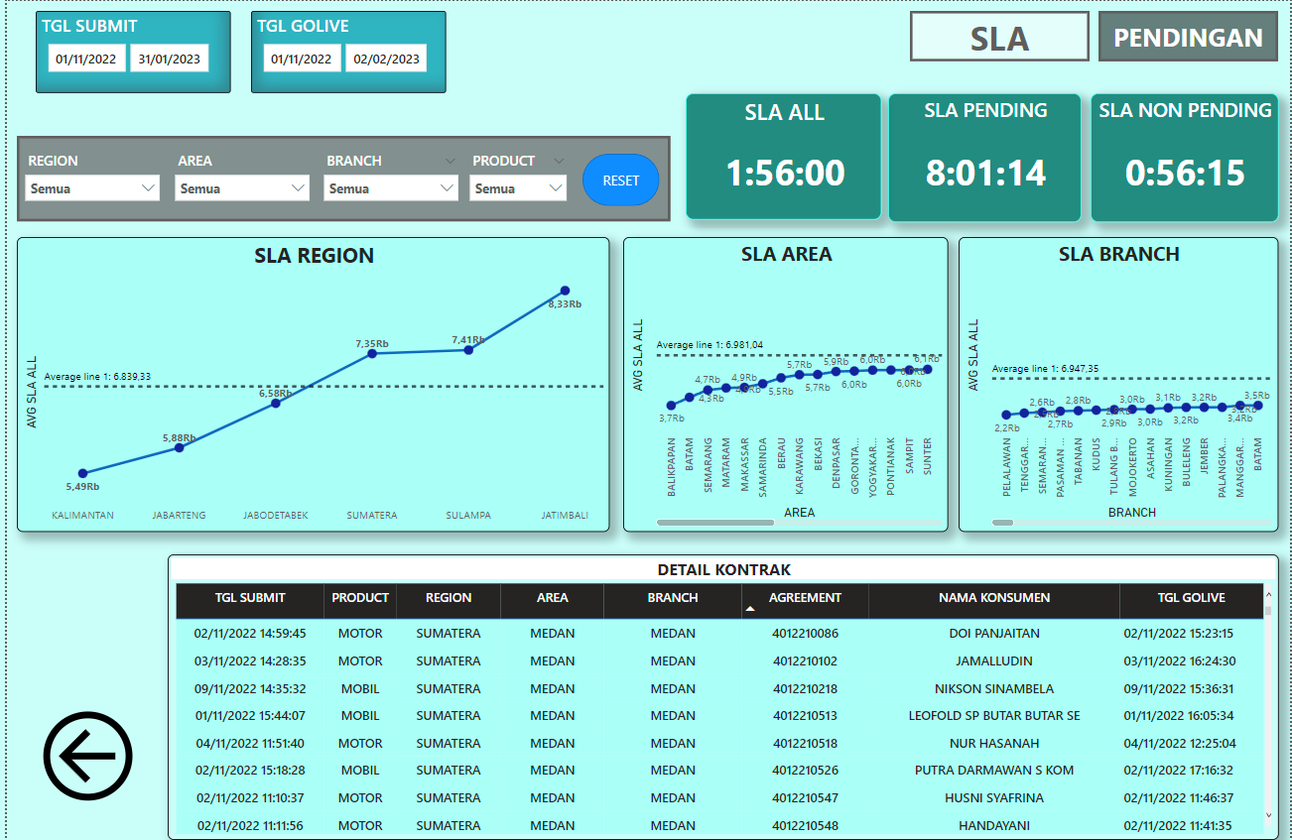This screenshot has width=1292, height=840.
Task: Click the sort arrow on AGREEMENT column
Action: click(751, 607)
